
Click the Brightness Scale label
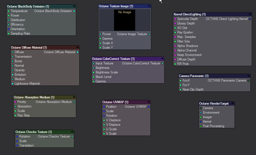(x=107, y=72)
